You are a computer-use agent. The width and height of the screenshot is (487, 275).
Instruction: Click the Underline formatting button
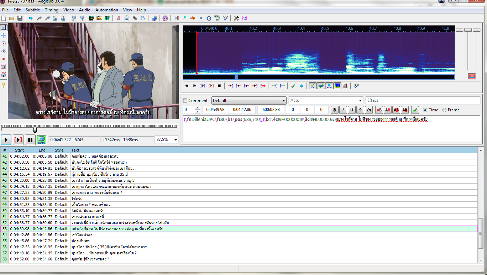click(352, 110)
